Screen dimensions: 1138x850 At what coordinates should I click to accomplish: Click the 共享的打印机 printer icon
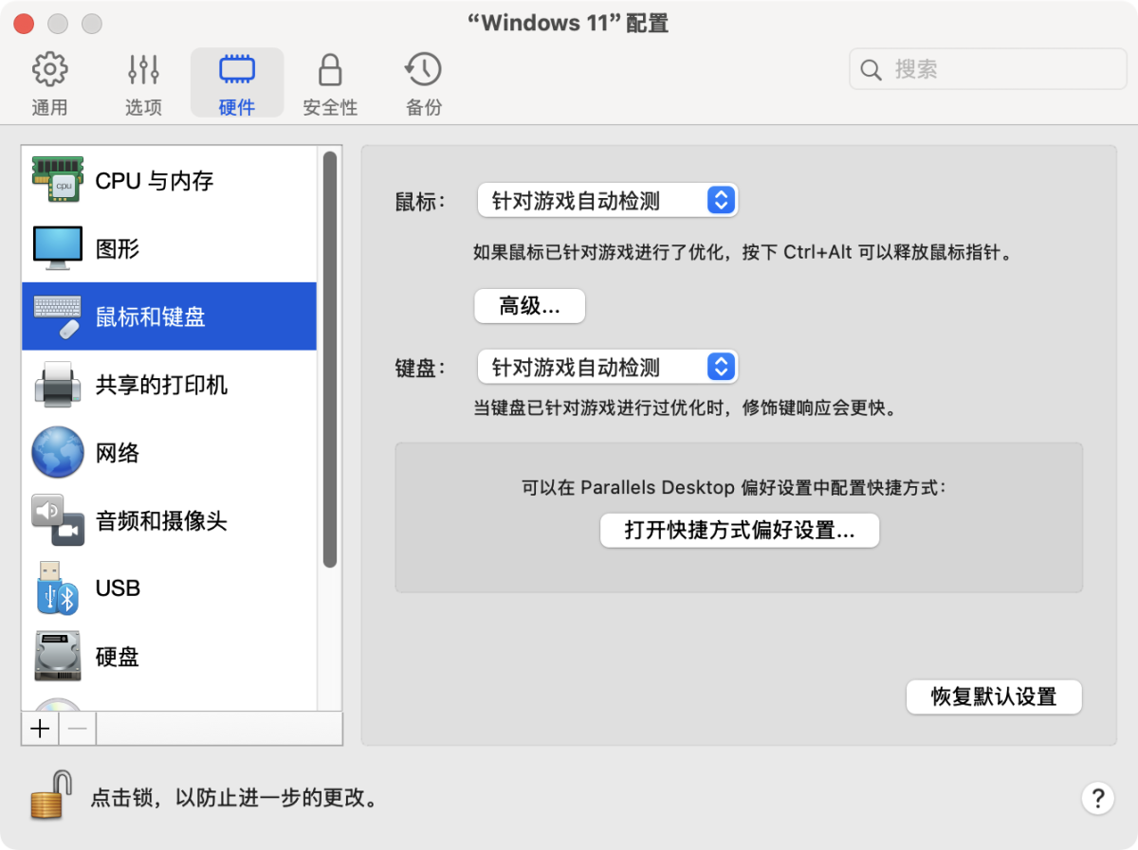pyautogui.click(x=58, y=385)
